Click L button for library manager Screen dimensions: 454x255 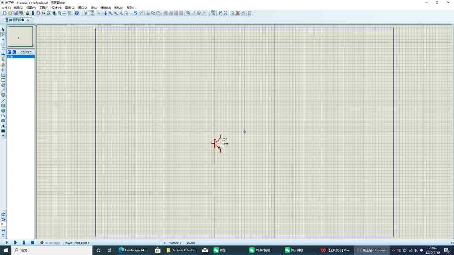tap(14, 52)
